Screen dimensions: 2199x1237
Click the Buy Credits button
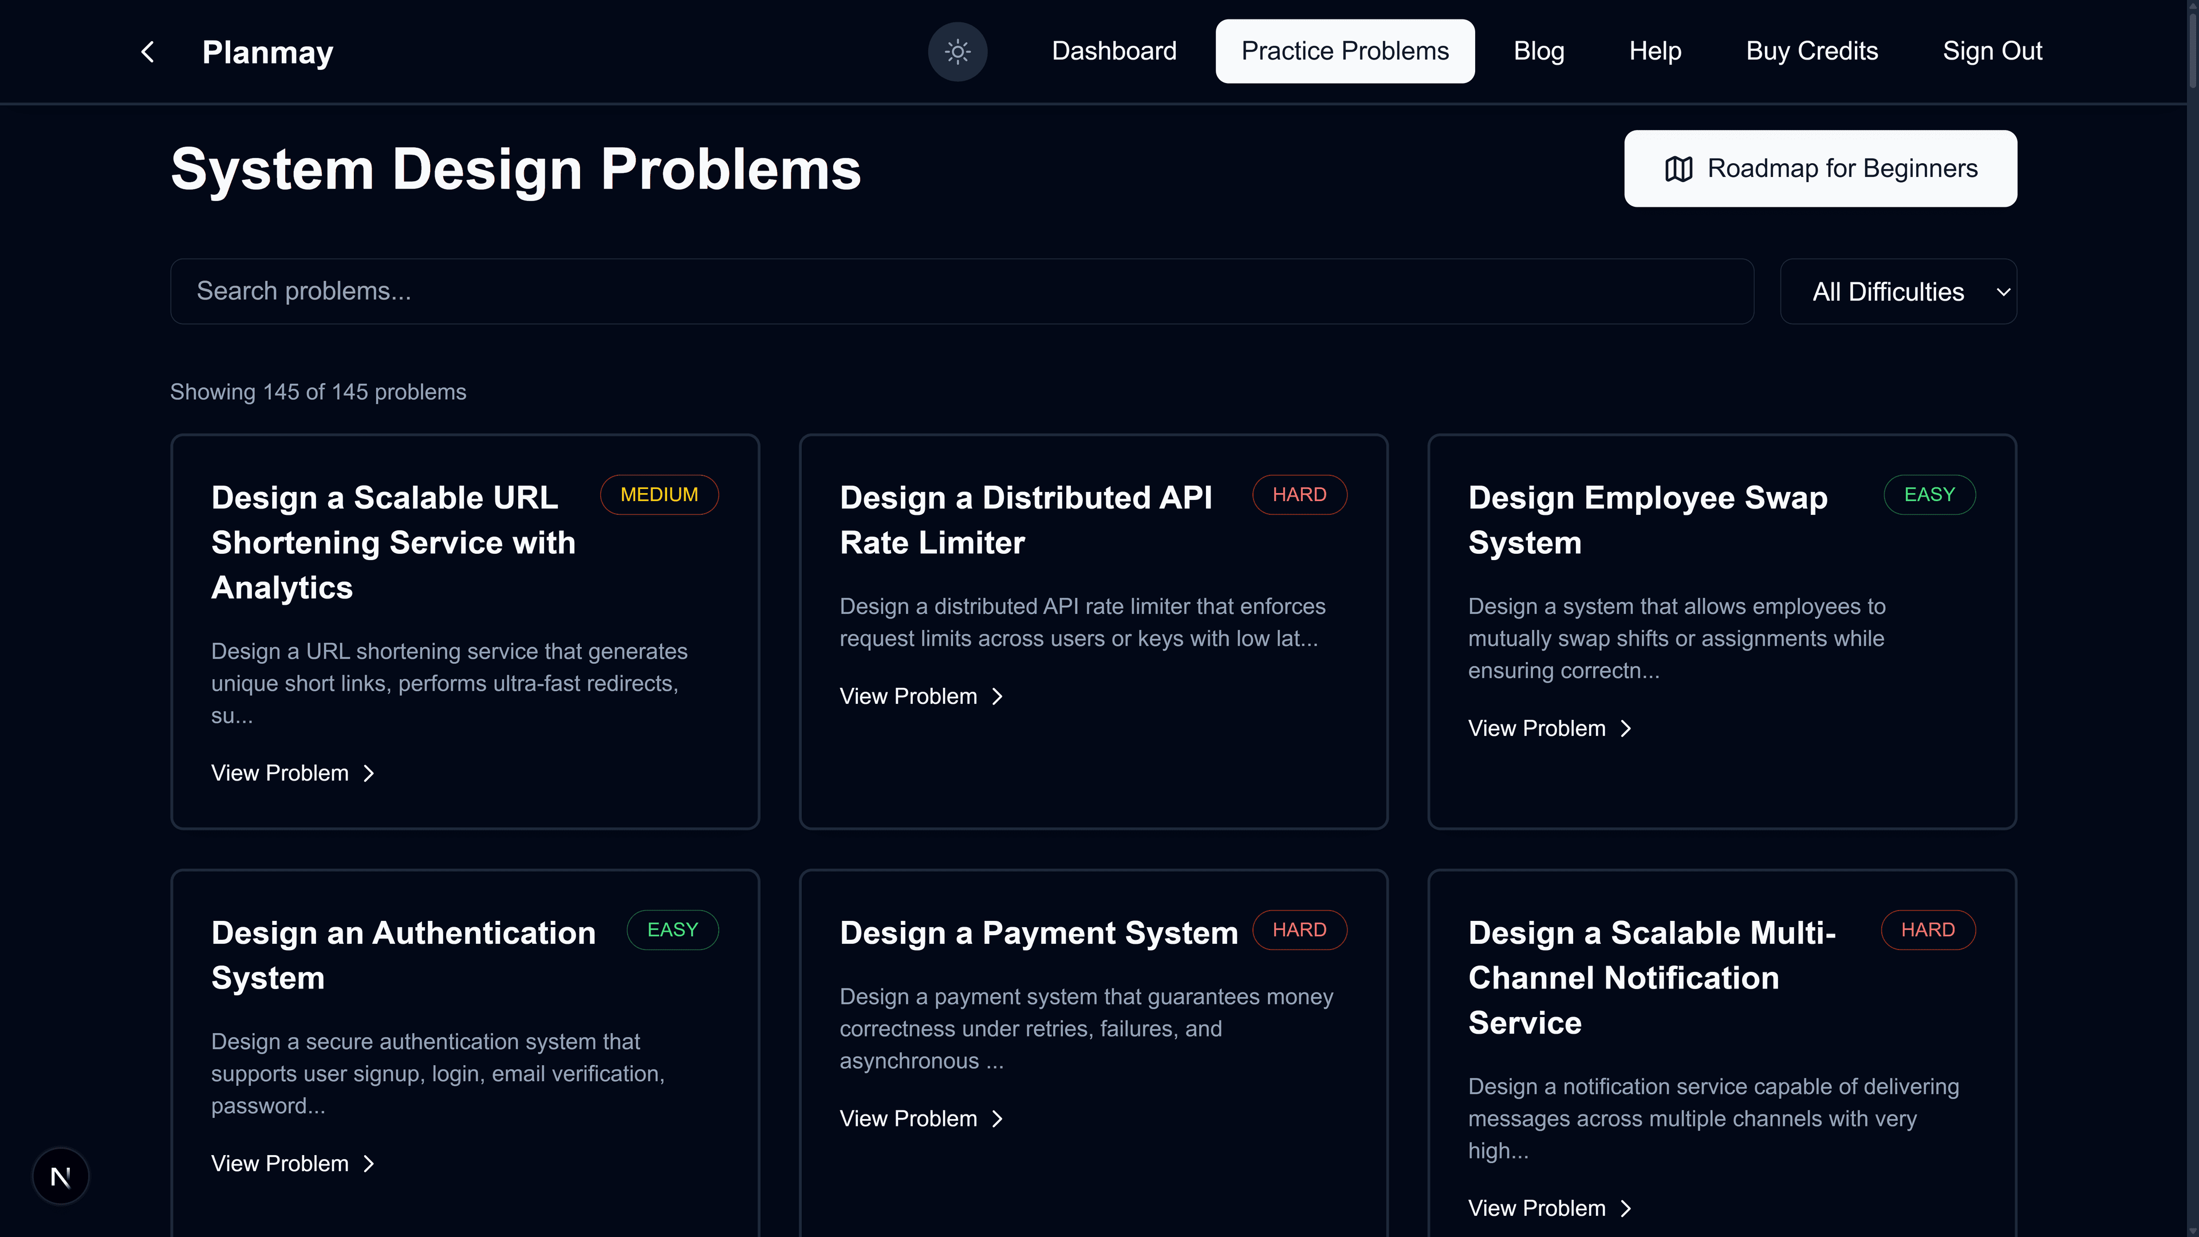(x=1812, y=51)
